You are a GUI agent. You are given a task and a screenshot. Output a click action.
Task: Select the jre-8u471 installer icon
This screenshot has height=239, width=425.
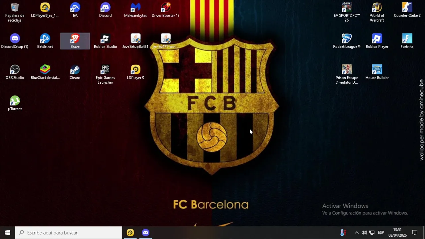(x=166, y=41)
